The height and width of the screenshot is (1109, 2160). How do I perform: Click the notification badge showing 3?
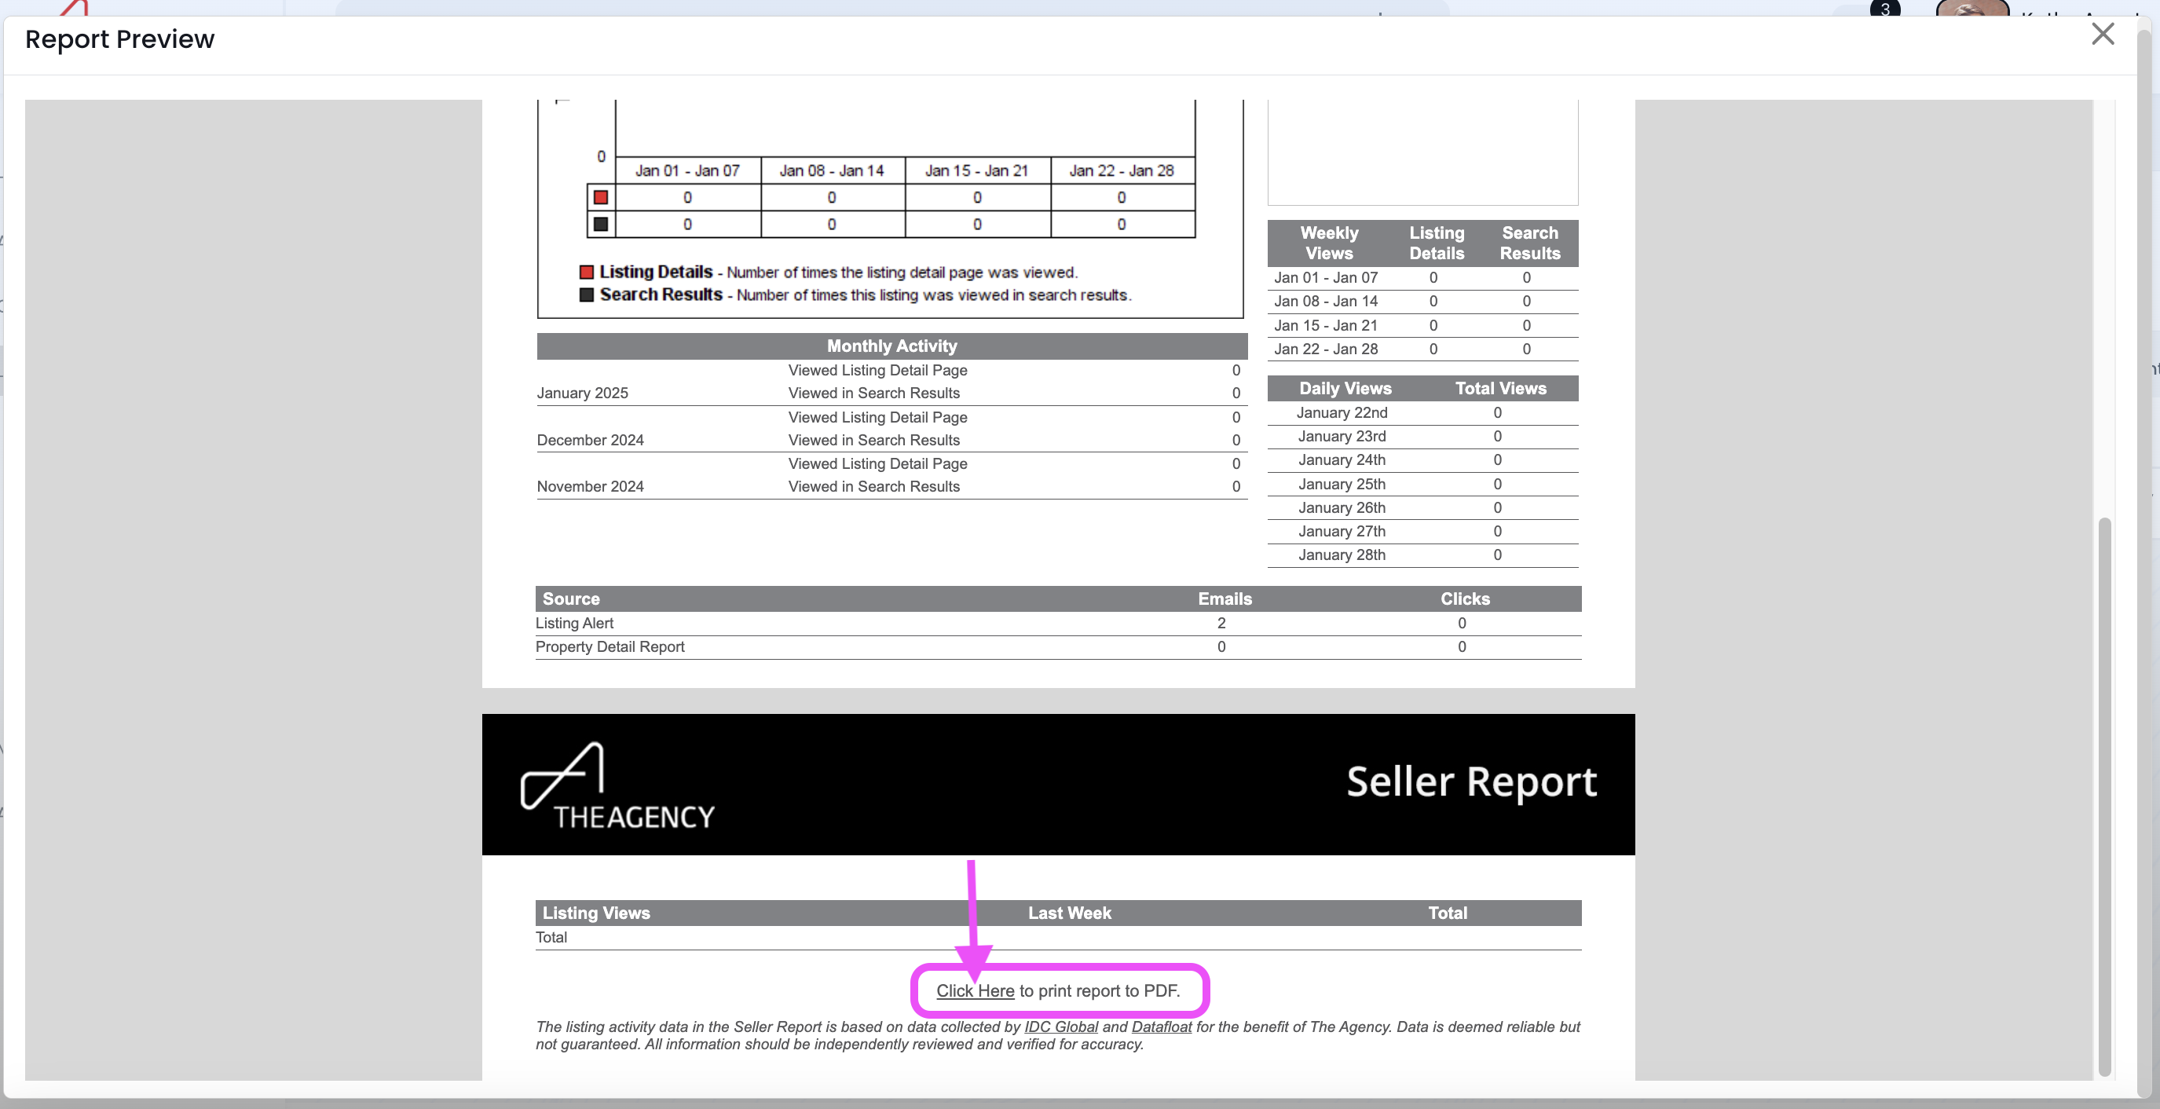pyautogui.click(x=1884, y=9)
